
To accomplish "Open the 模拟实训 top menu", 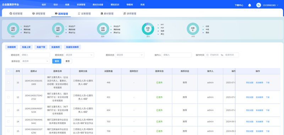I will pyautogui.click(x=115, y=5).
